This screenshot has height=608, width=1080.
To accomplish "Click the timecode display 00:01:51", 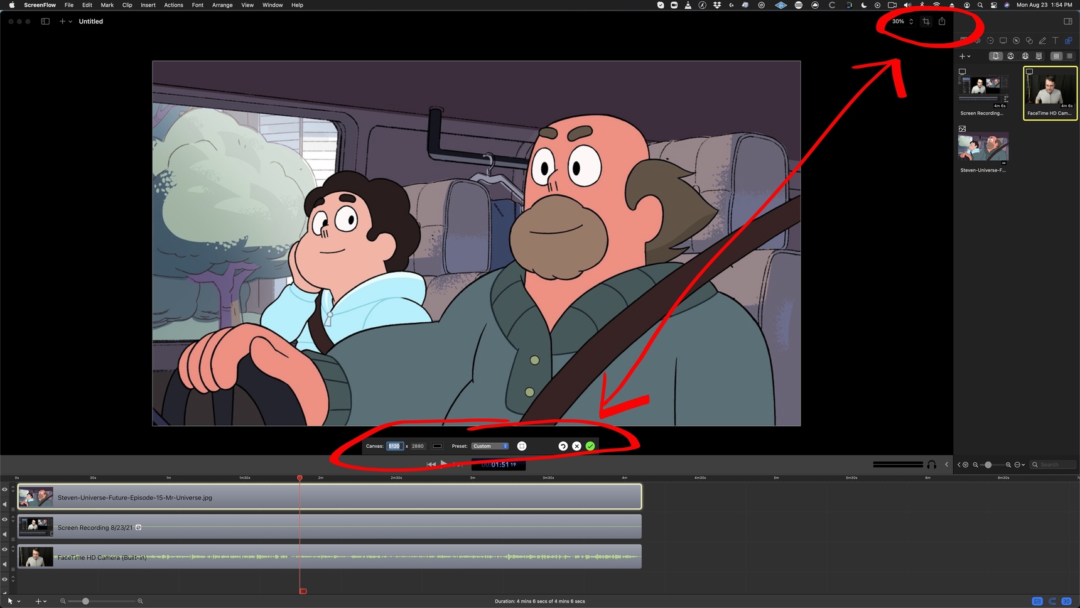I will tap(499, 465).
